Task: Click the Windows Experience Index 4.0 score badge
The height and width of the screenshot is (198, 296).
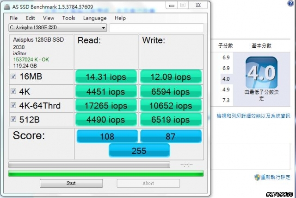Action: tap(261, 72)
